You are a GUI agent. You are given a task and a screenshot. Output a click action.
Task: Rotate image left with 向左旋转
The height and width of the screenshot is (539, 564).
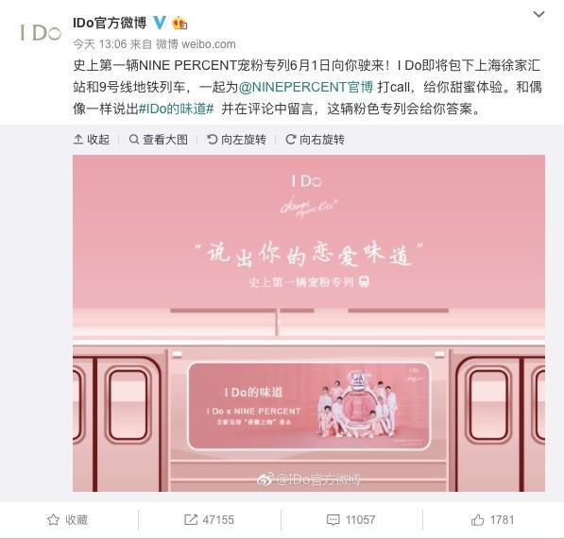click(x=237, y=140)
